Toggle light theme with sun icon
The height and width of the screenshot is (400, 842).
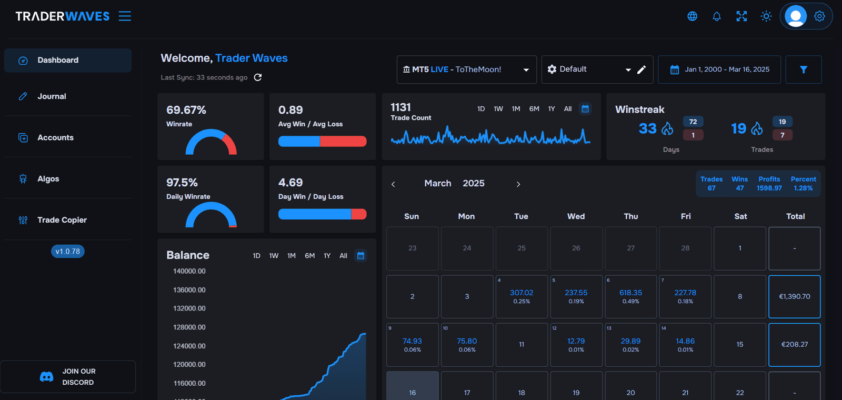click(x=766, y=16)
